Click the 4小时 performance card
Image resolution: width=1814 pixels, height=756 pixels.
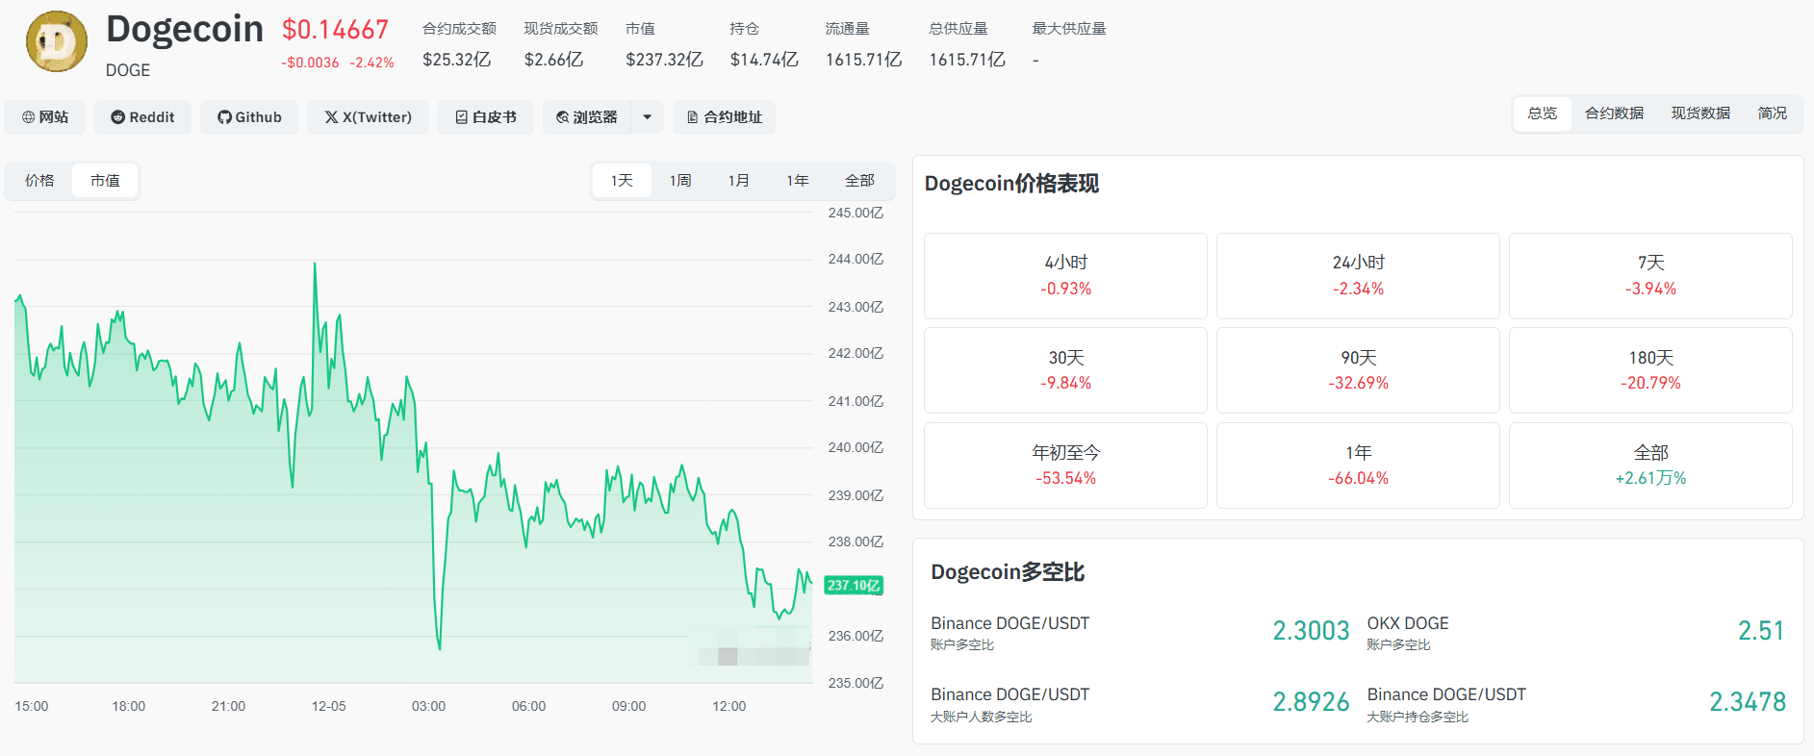pos(1065,276)
